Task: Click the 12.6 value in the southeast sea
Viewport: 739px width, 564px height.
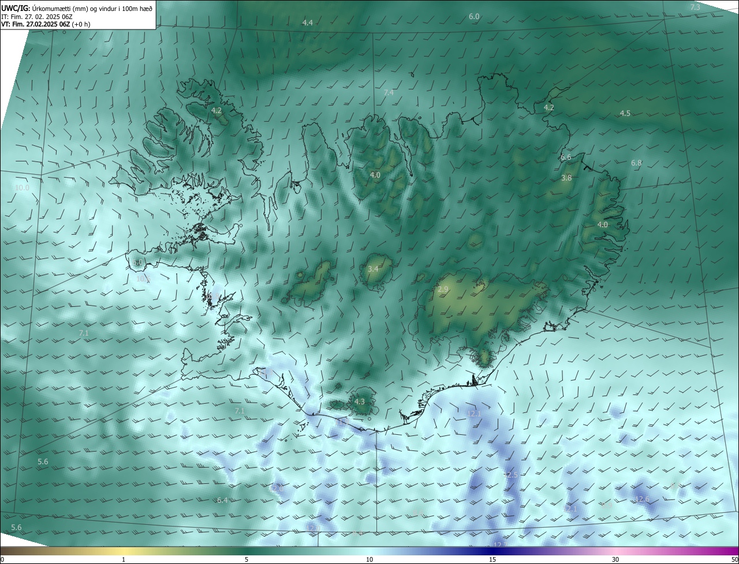Action: [642, 499]
